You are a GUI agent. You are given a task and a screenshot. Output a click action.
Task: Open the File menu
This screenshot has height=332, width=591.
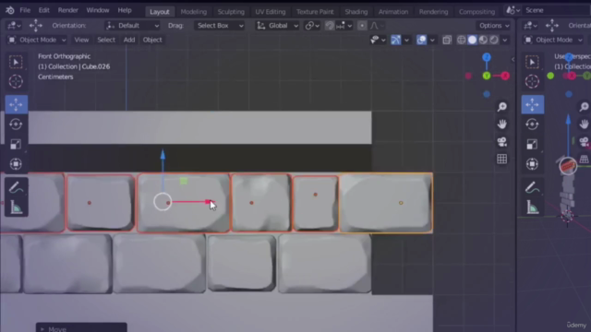(25, 10)
